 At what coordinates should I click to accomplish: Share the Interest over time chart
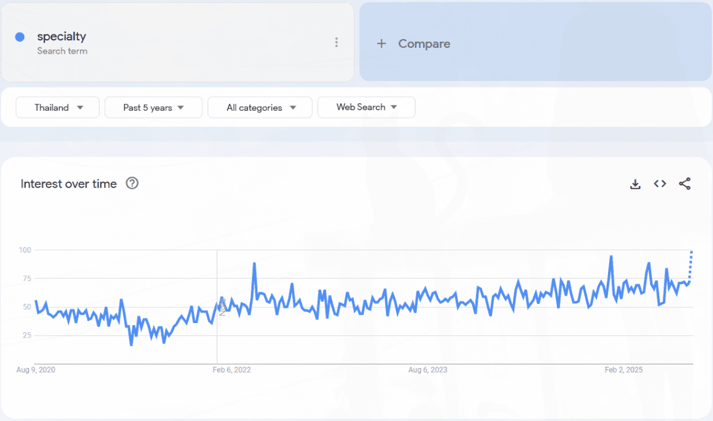(x=685, y=184)
